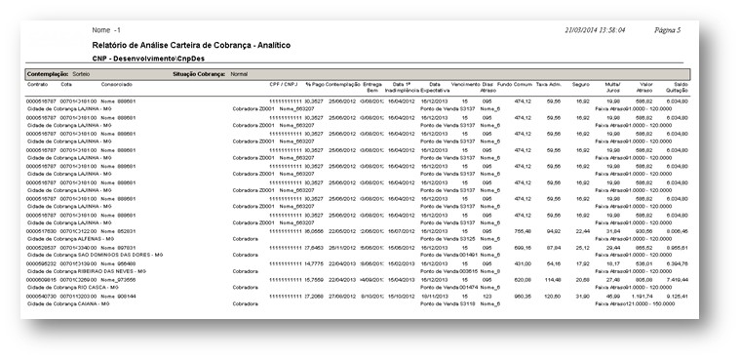Image resolution: width=740 pixels, height=360 pixels.
Task: Click the '% Pago' column header
Action: (x=315, y=85)
